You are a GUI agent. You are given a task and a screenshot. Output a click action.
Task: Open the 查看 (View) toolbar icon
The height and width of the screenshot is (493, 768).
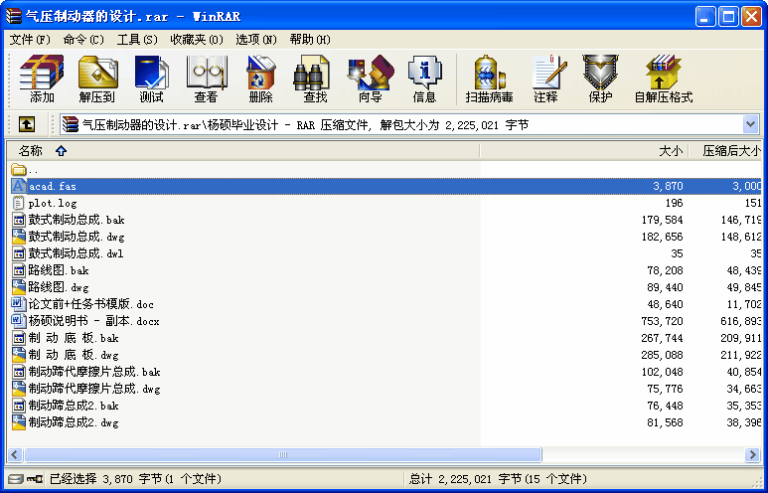point(206,80)
